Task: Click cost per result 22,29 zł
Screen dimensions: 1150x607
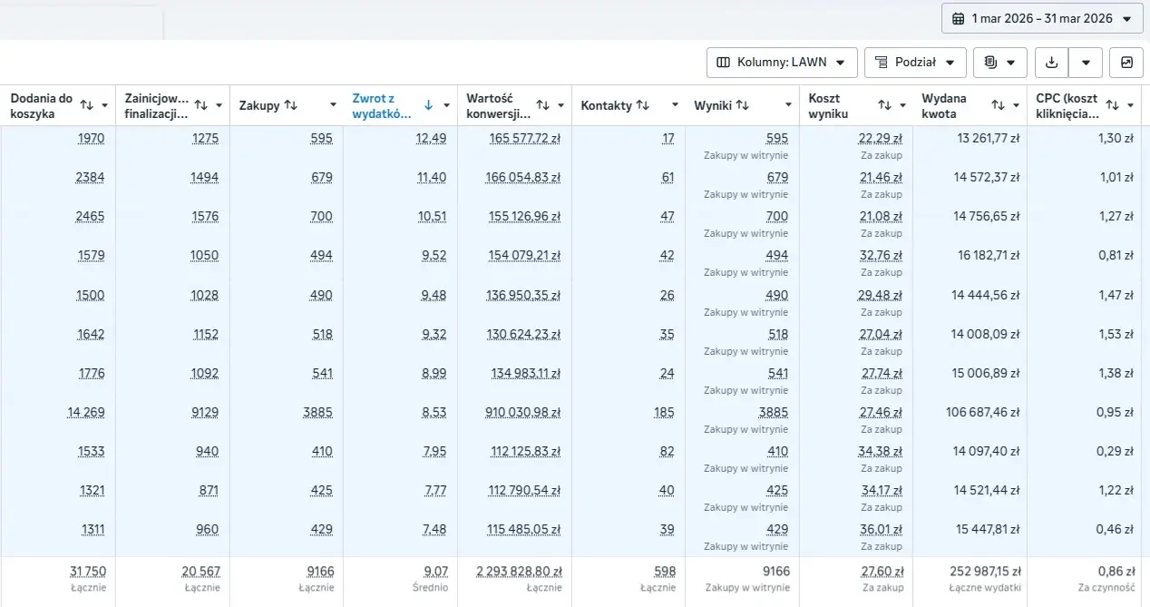Action: (x=881, y=139)
